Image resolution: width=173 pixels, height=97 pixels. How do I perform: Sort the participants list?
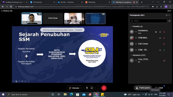tap(169, 21)
